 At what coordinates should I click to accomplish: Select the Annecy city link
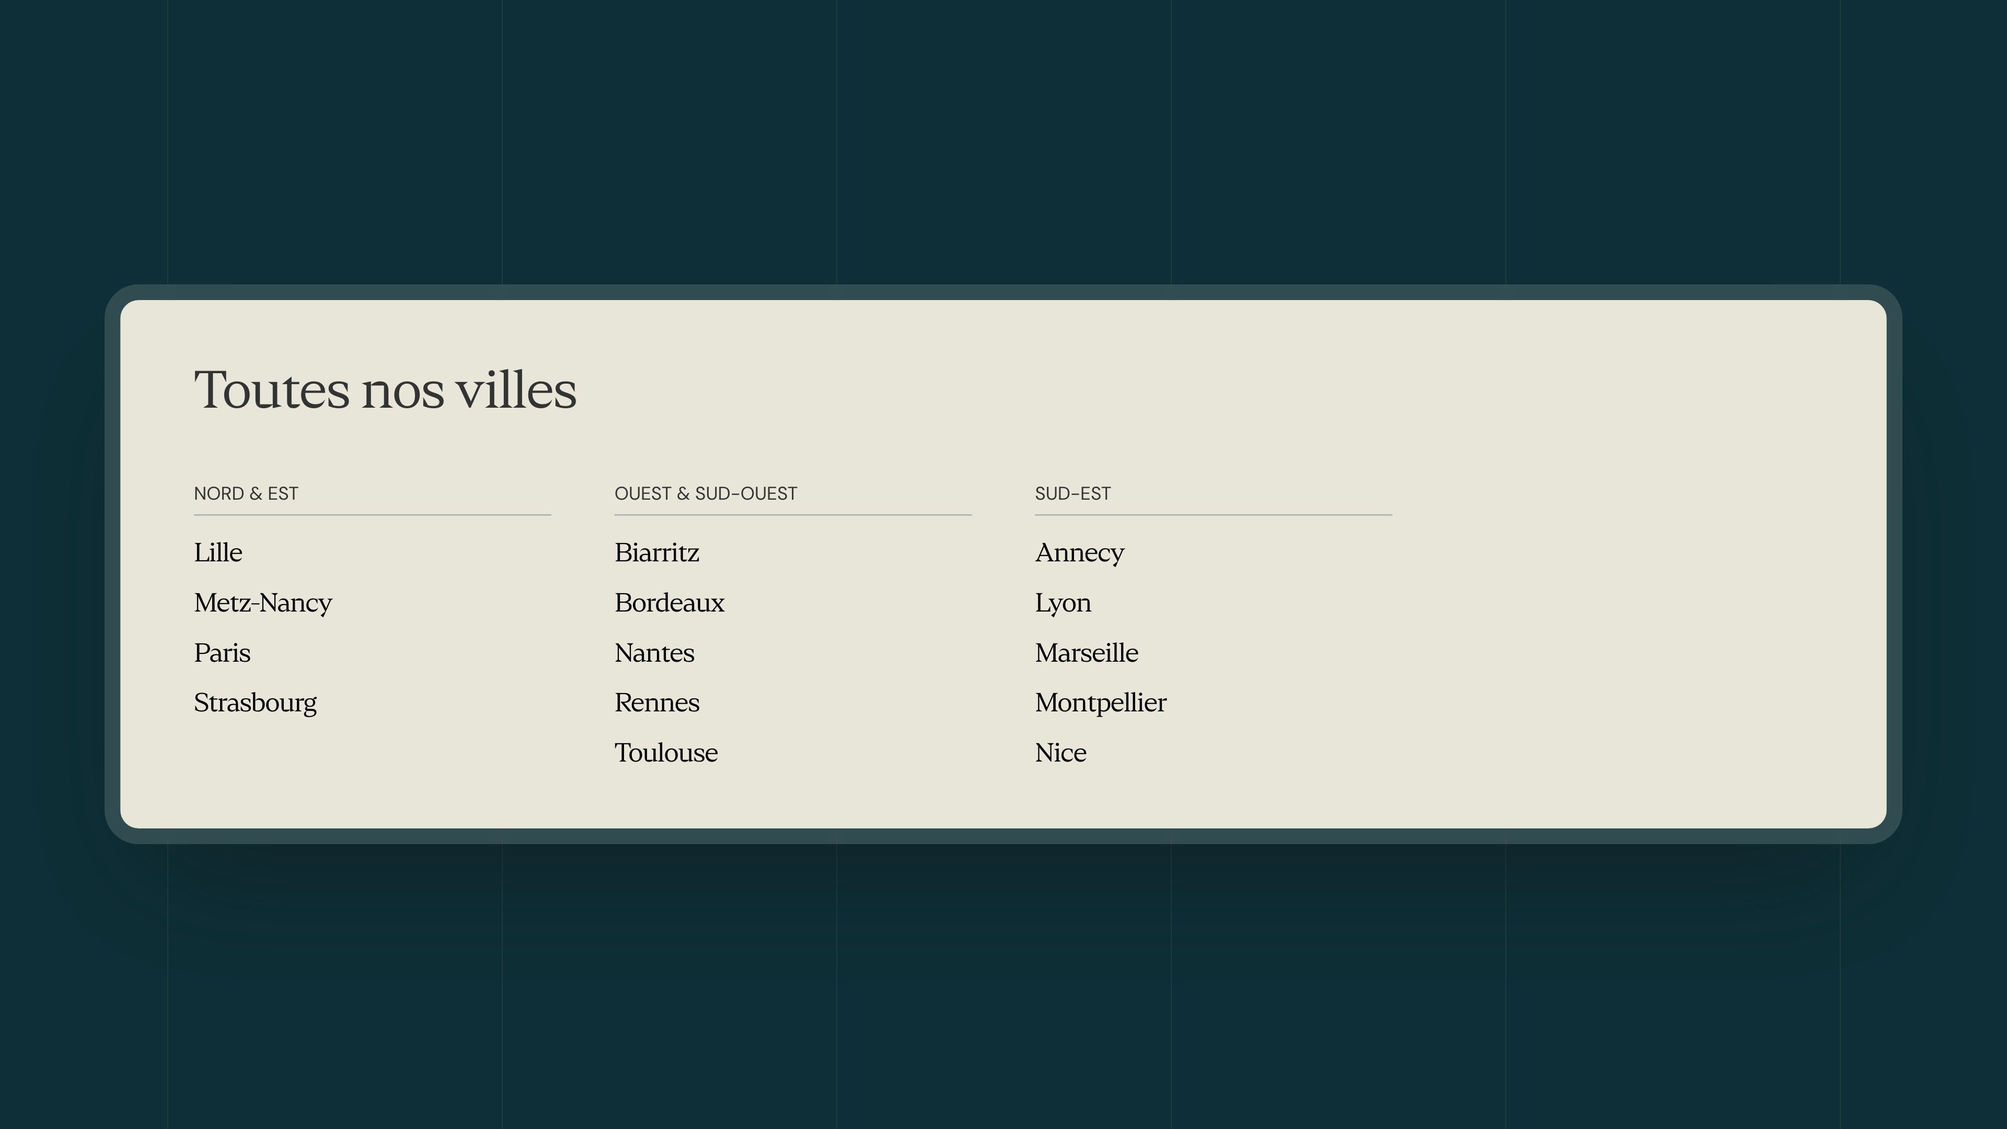click(x=1080, y=553)
